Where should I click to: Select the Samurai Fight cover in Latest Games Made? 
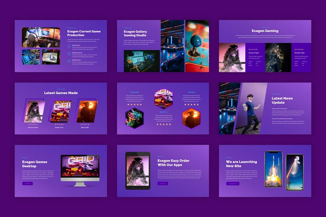coord(34,111)
